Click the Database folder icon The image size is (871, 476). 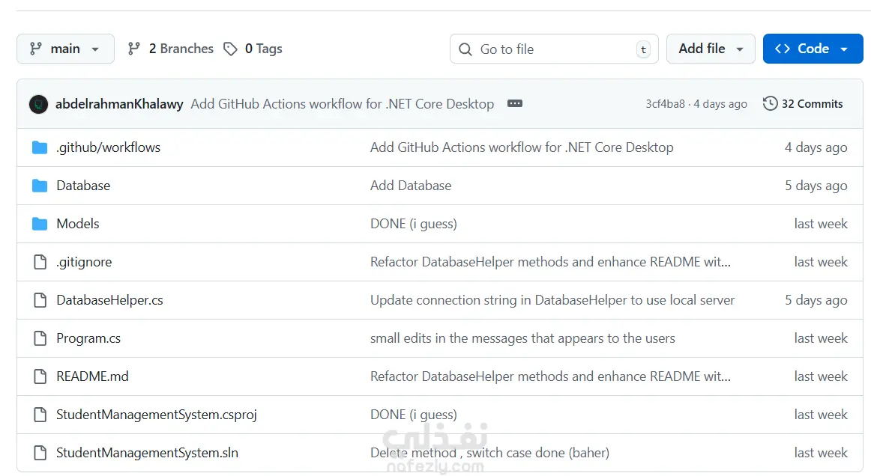point(40,186)
